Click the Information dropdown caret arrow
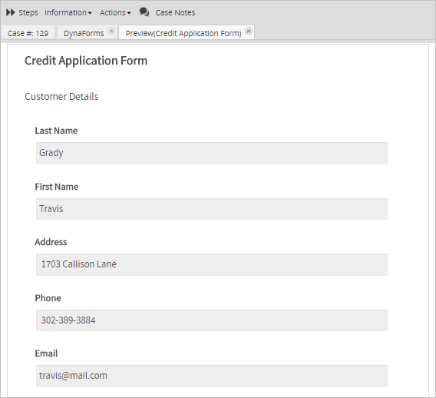The image size is (436, 398). click(x=90, y=13)
